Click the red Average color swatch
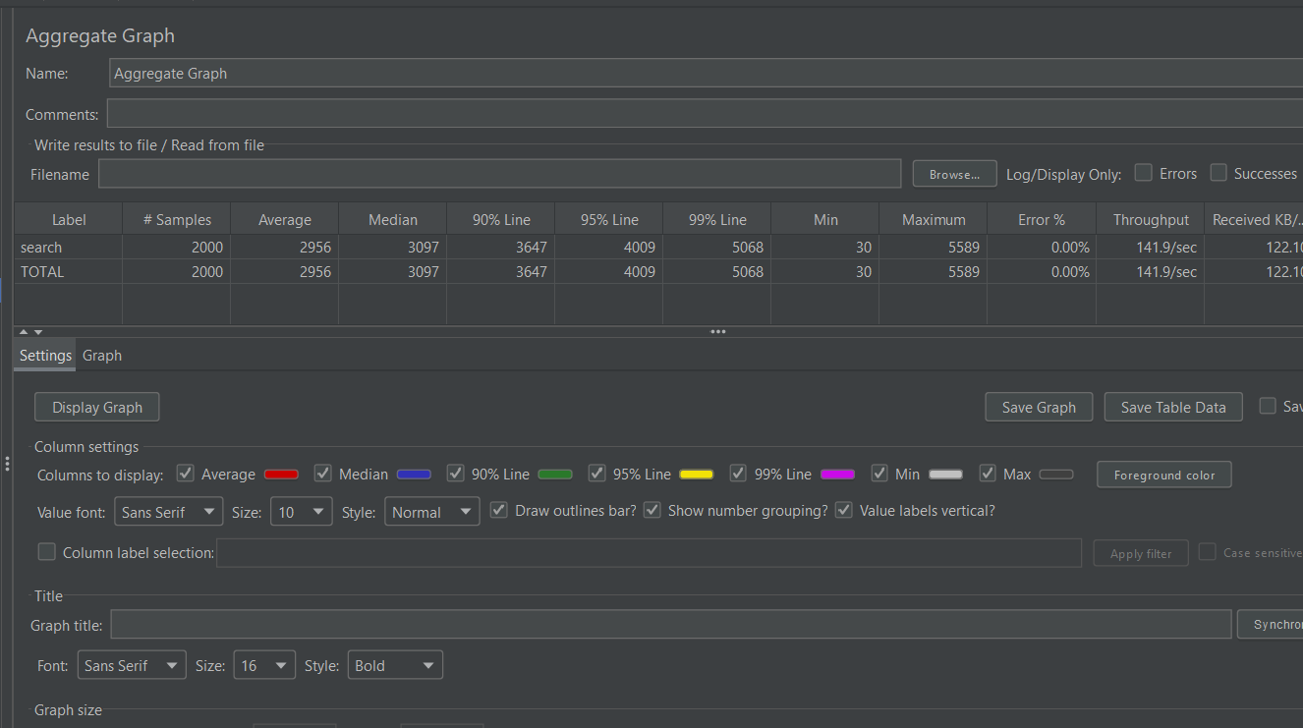1303x728 pixels. (281, 475)
